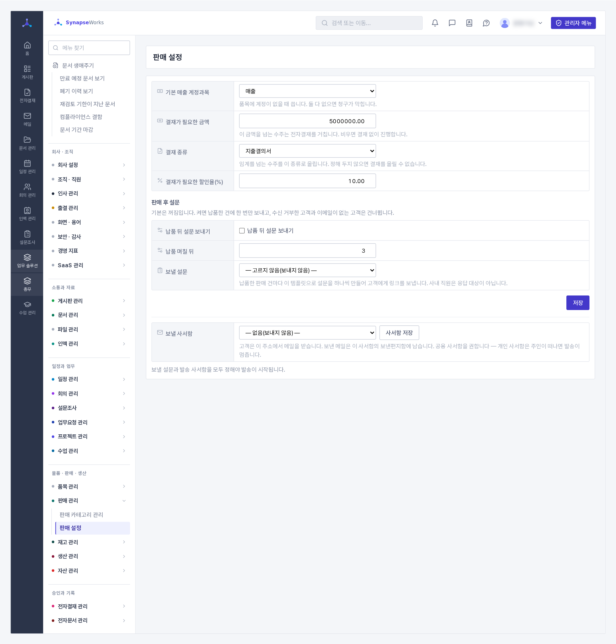Click the 사서함 저장 button

(x=399, y=333)
